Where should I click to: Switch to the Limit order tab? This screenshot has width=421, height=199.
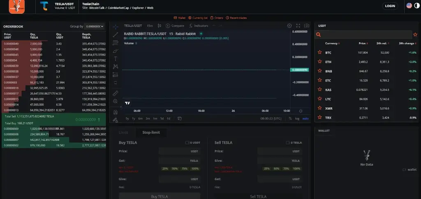tap(123, 132)
